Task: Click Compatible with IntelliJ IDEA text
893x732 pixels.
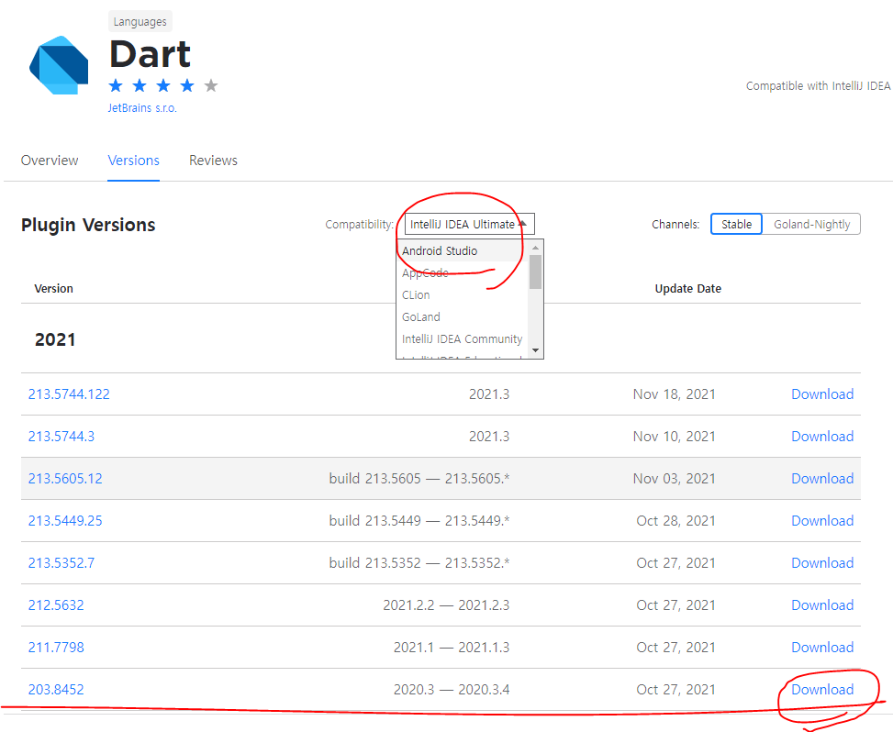Action: pyautogui.click(x=819, y=86)
